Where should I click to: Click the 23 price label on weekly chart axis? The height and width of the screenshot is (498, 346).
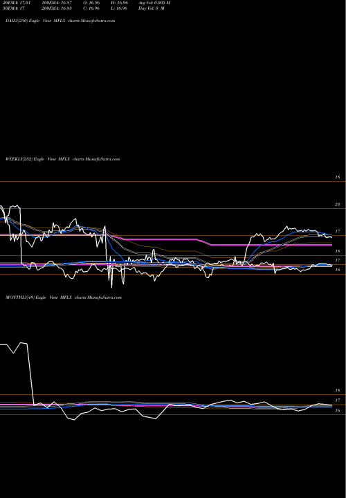coord(338,205)
